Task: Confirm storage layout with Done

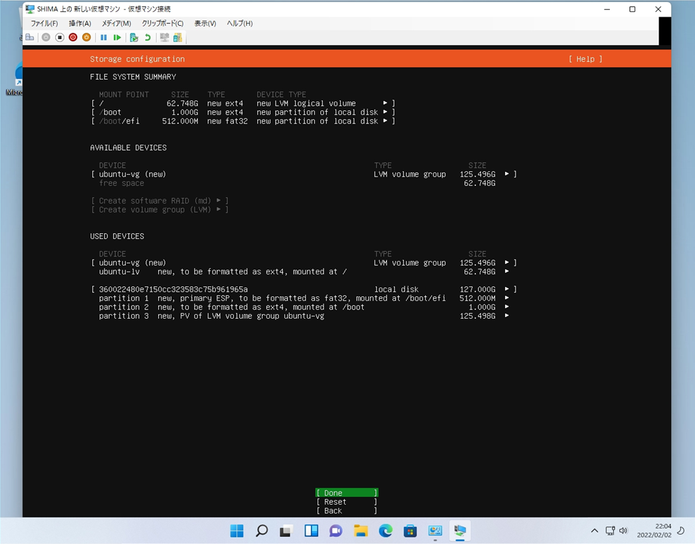Action: point(347,493)
